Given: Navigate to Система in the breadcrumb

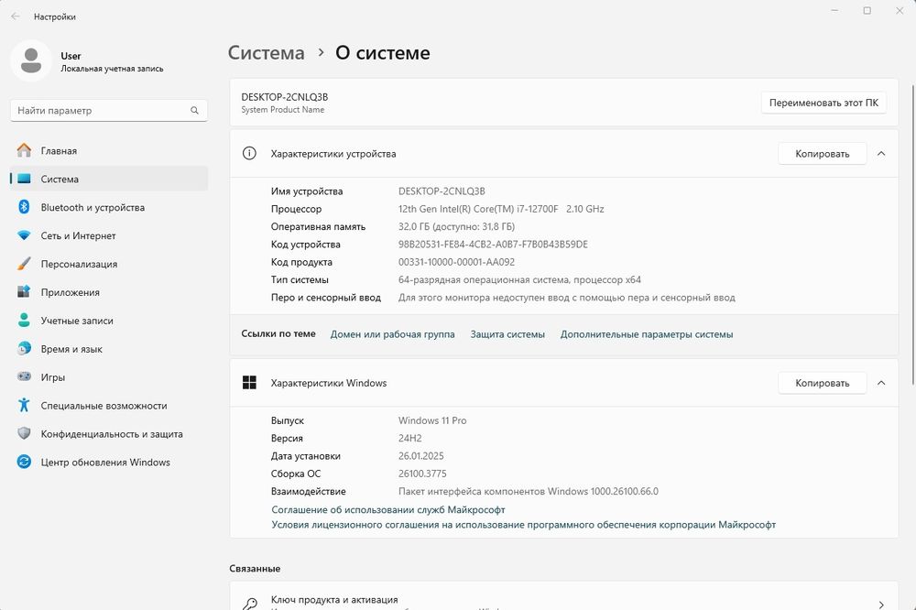Looking at the screenshot, I should coord(266,53).
